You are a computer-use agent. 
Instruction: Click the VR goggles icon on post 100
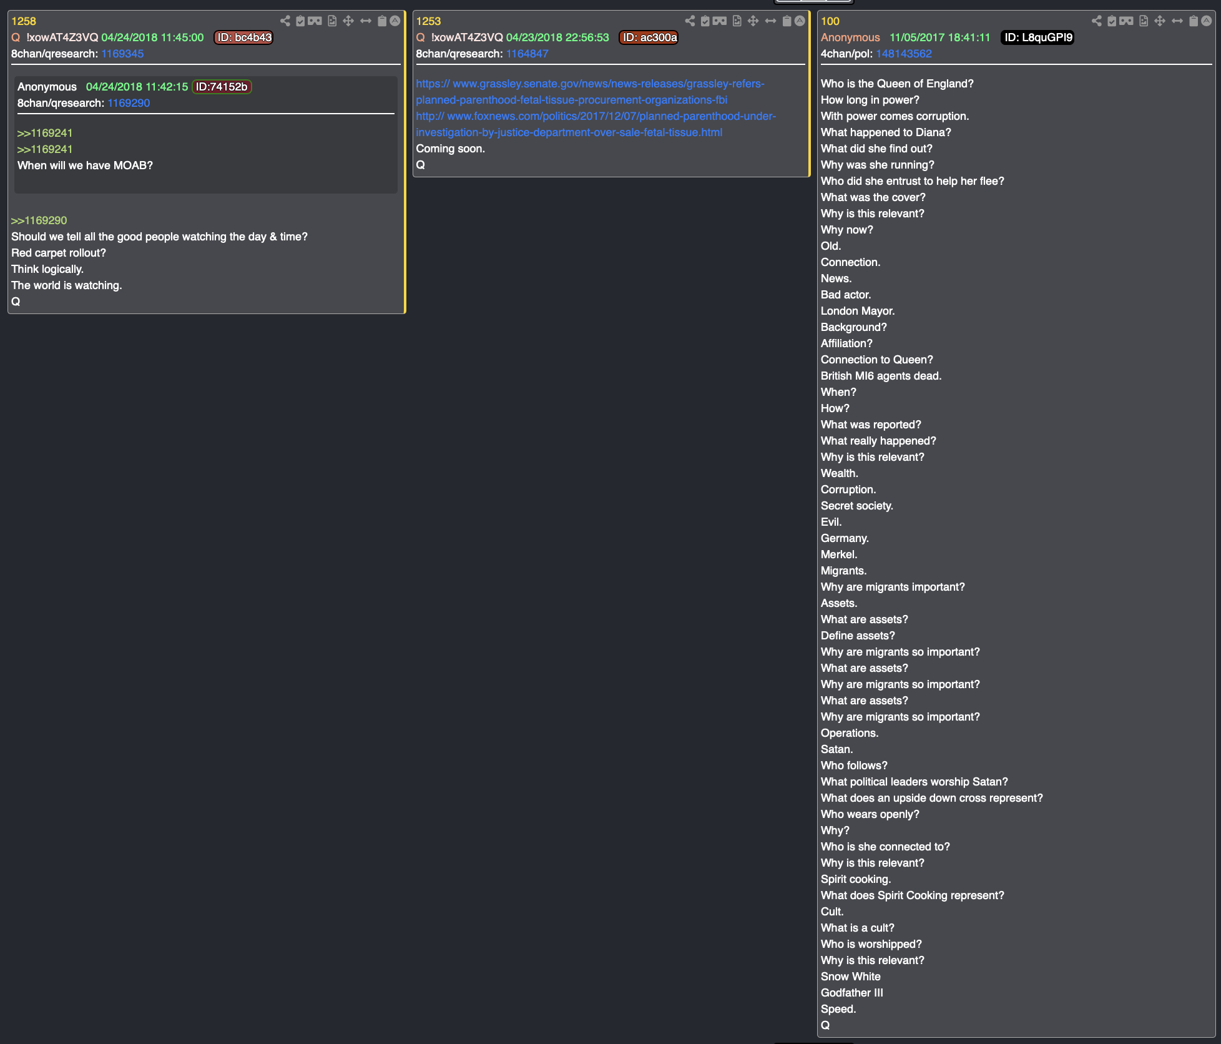pos(1127,21)
